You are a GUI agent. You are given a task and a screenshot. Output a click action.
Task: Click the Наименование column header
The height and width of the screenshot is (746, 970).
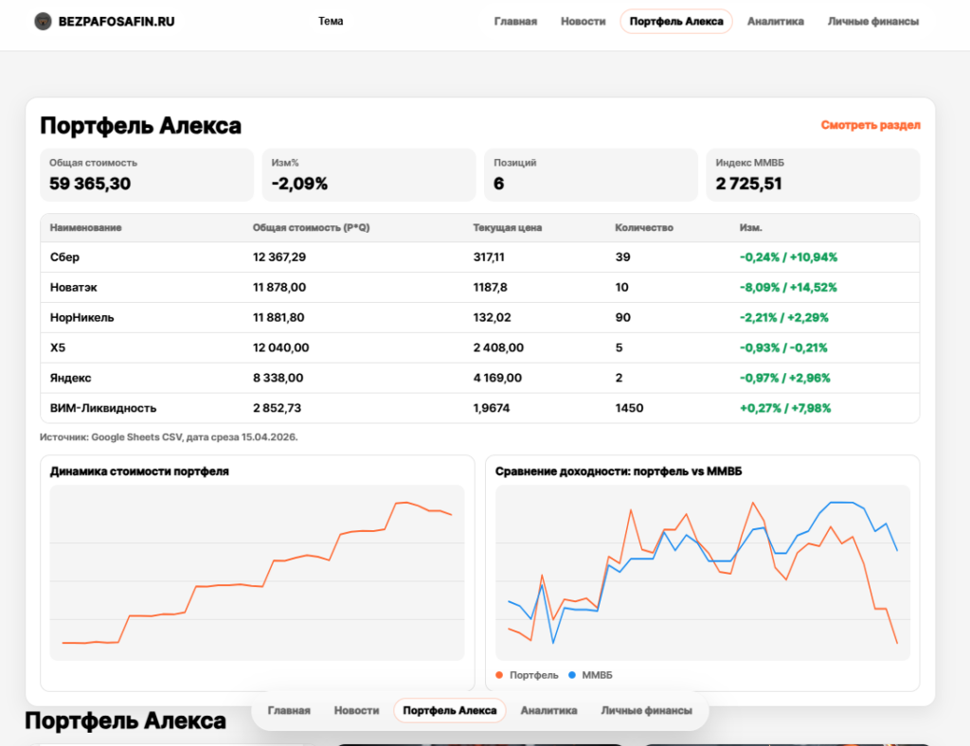85,227
